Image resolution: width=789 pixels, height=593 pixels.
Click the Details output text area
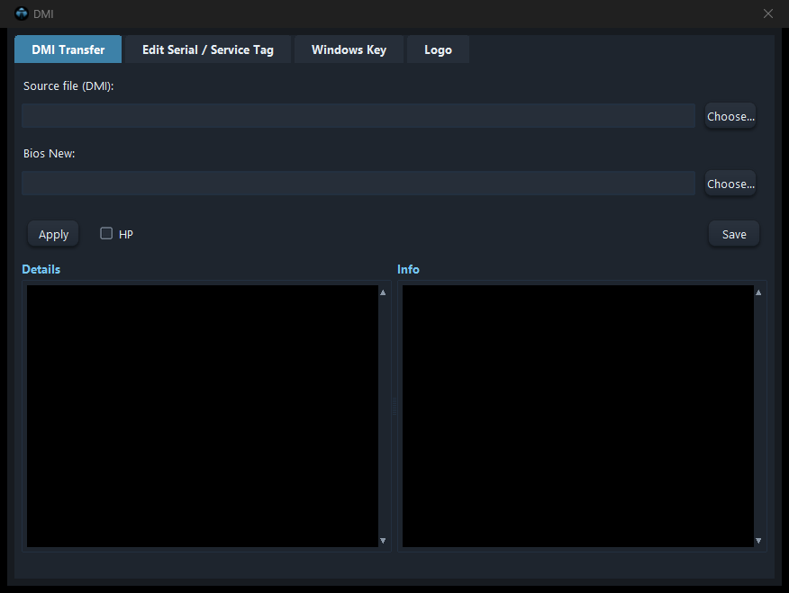(x=203, y=416)
